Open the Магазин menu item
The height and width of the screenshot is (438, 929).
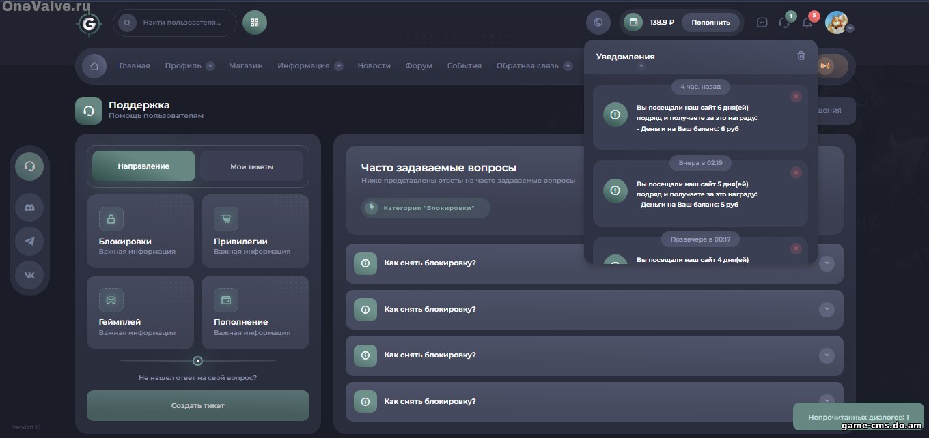click(245, 66)
